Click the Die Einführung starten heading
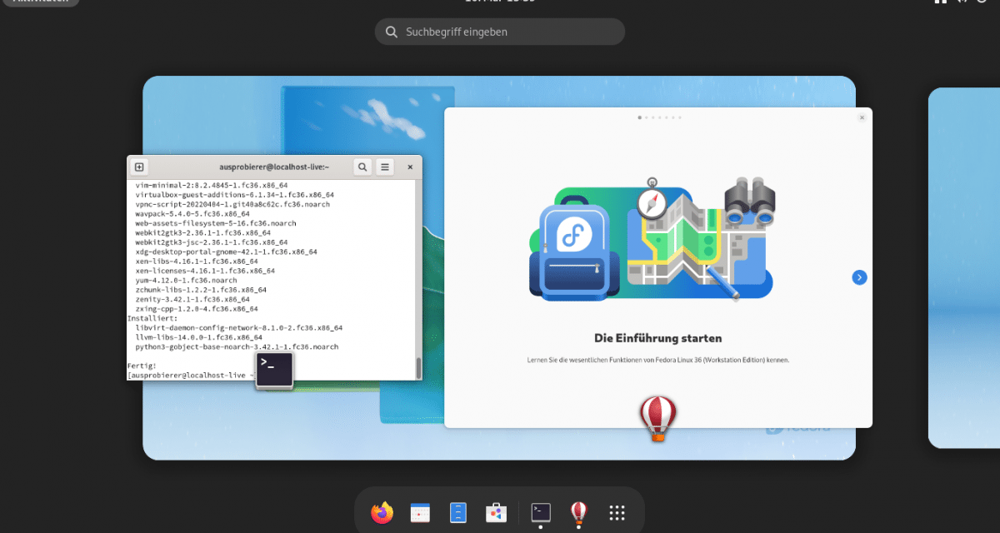The image size is (1000, 533). [x=657, y=338]
